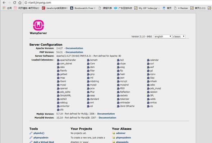
Task: Click the address bar showing nianli.jinyang.com
Action: (117, 3)
